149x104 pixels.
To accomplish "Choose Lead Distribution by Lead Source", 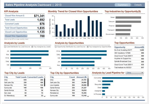I will (17, 47).
